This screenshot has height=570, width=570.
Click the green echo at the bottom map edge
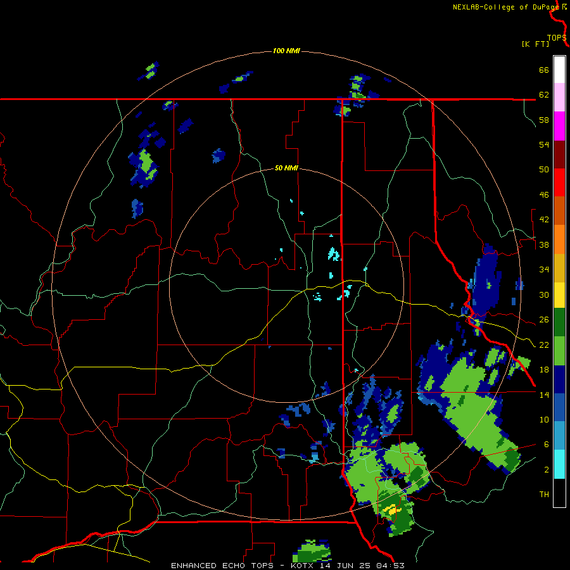click(x=312, y=551)
